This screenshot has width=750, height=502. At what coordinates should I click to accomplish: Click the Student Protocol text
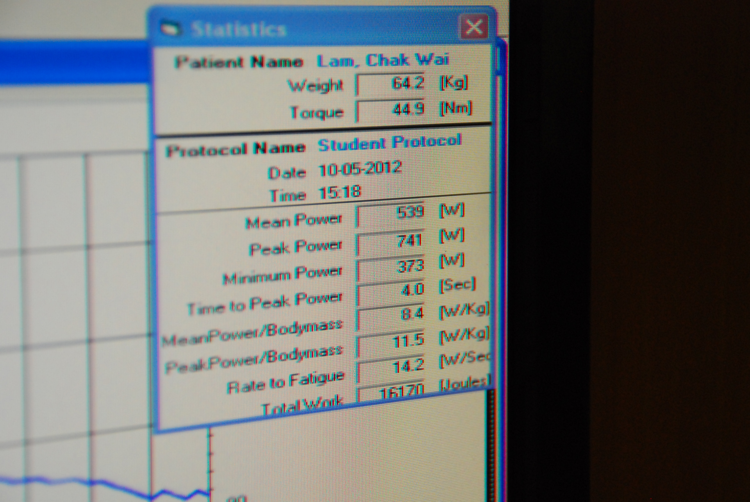389,143
